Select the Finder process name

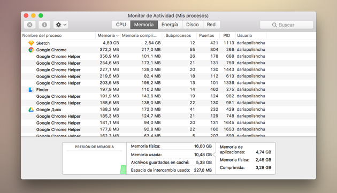click(x=42, y=90)
